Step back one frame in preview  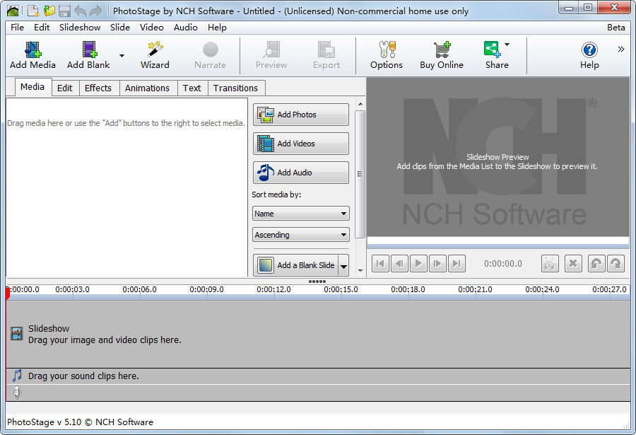pos(399,264)
